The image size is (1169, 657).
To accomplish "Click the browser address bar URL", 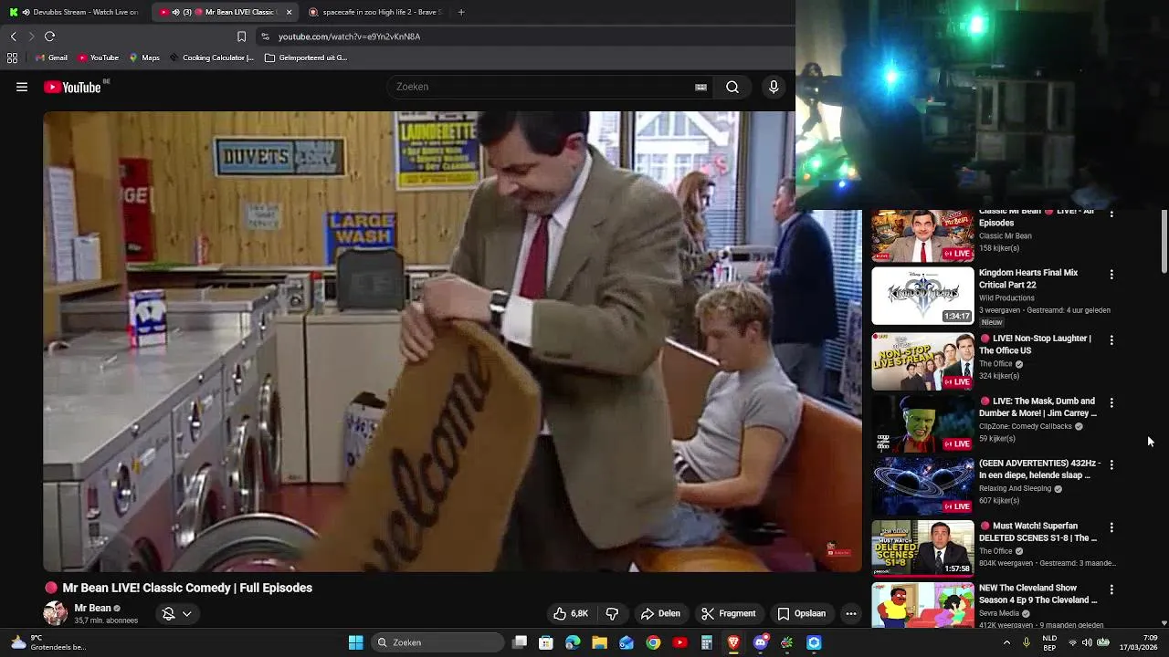I will pyautogui.click(x=349, y=36).
